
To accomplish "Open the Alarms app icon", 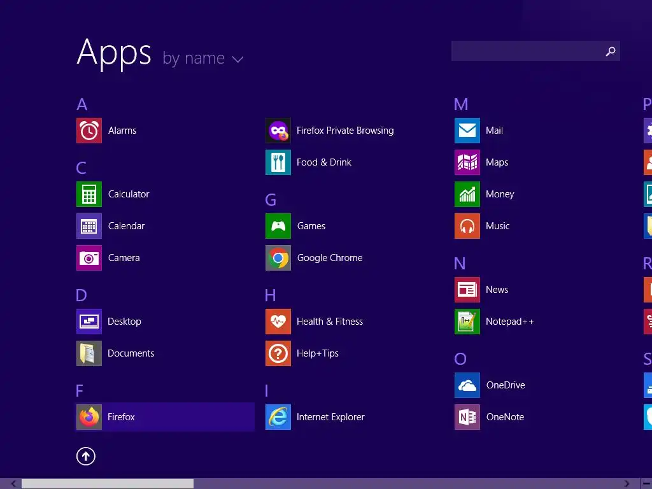I will (x=89, y=131).
